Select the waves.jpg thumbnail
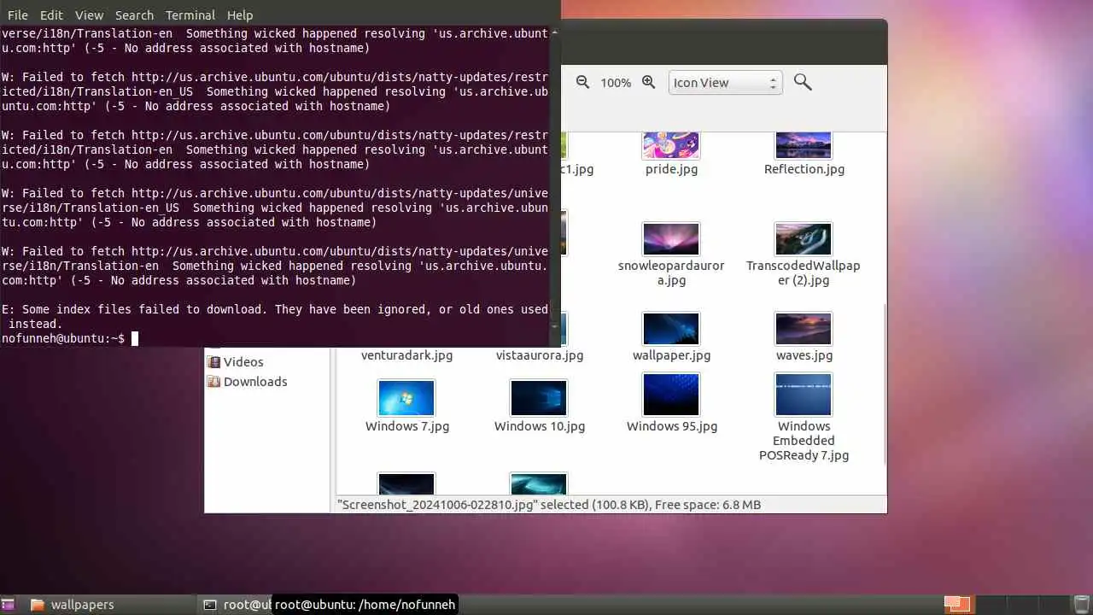The height and width of the screenshot is (615, 1093). [x=804, y=329]
